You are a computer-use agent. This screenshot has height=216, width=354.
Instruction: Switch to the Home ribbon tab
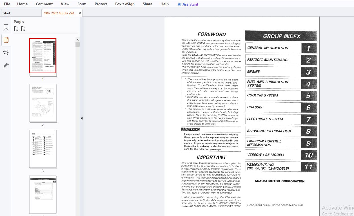(x=22, y=4)
